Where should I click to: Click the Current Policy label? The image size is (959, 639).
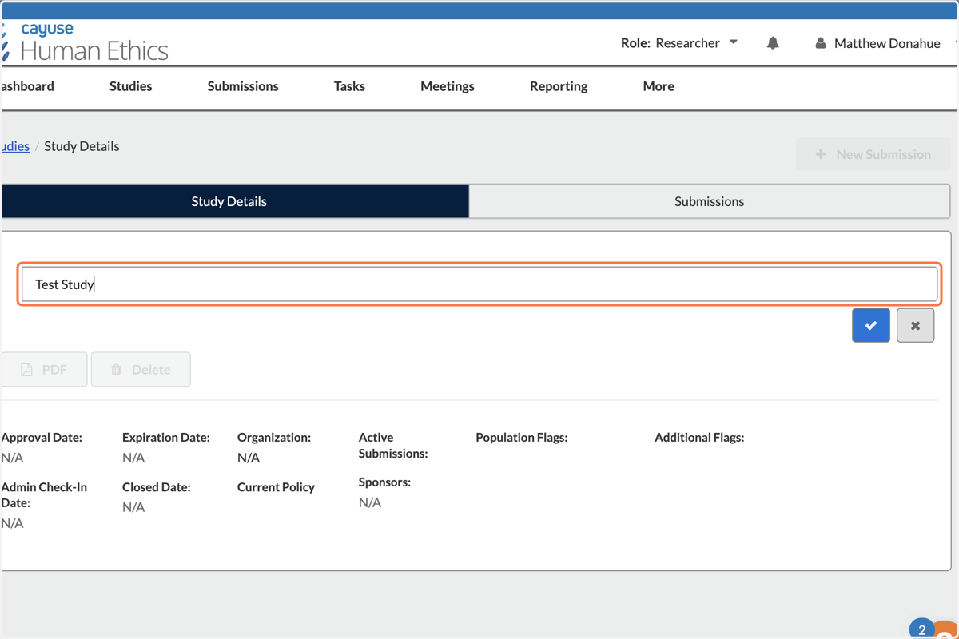pyautogui.click(x=276, y=487)
